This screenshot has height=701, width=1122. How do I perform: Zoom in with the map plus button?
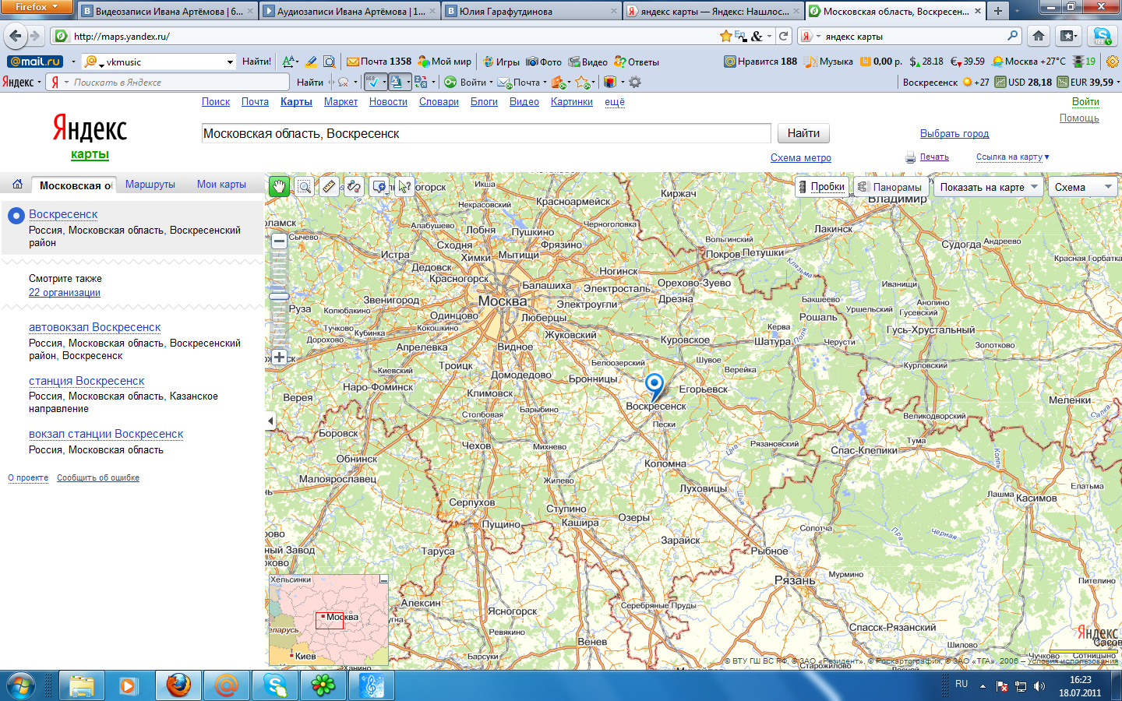tap(279, 357)
